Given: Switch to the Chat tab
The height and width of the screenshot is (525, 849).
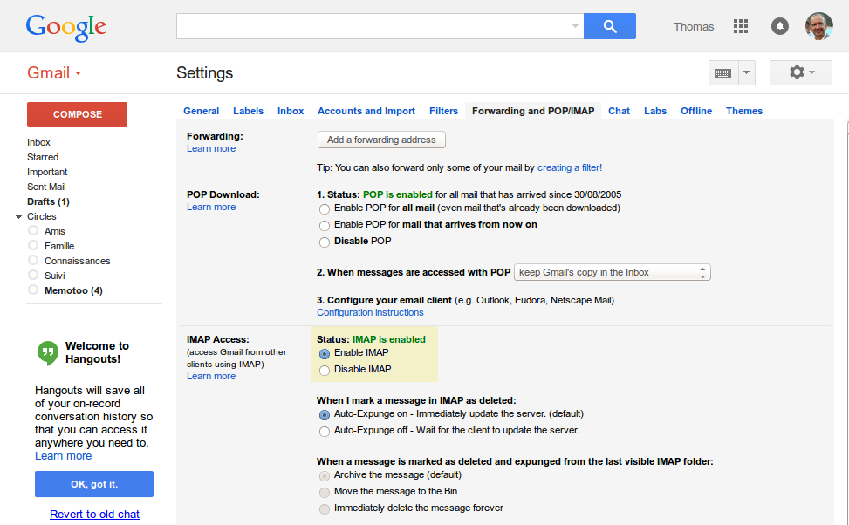Looking at the screenshot, I should [619, 111].
